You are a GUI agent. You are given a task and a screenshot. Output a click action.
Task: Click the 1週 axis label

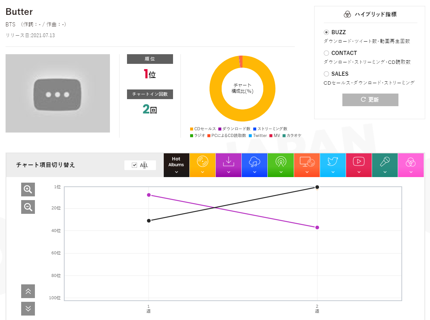[x=149, y=309]
